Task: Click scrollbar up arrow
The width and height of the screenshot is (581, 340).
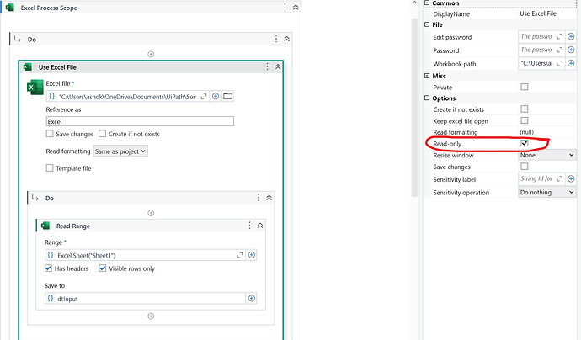Action: [414, 3]
